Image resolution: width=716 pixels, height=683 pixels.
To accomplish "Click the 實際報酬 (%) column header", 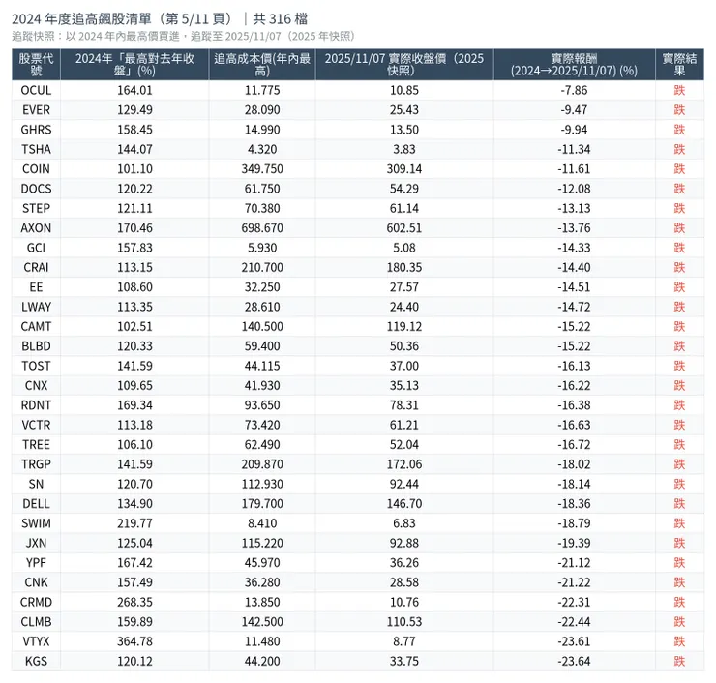I will click(x=574, y=65).
